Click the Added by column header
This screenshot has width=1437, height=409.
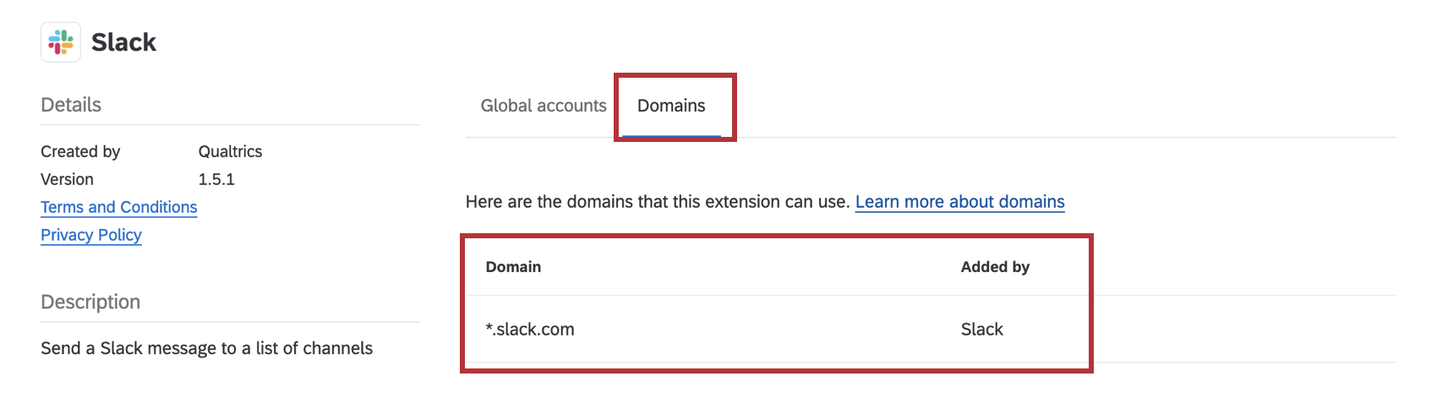pyautogui.click(x=995, y=267)
